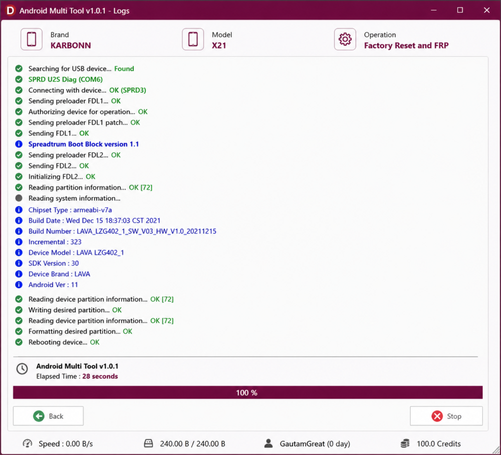This screenshot has width=501, height=455.
Task: Click the Rebooting device... OK line
Action: tap(64, 342)
